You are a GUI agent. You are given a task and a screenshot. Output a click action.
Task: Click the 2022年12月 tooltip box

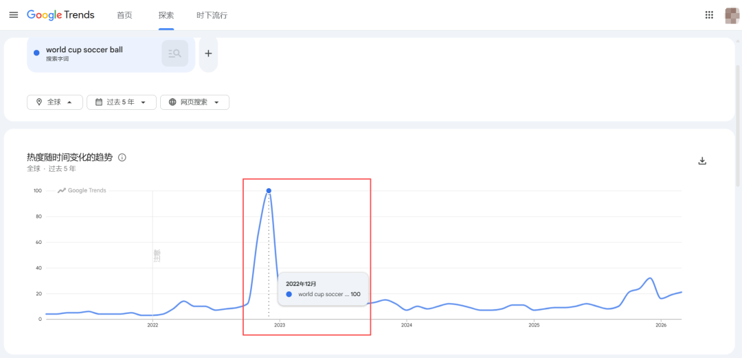tap(323, 289)
